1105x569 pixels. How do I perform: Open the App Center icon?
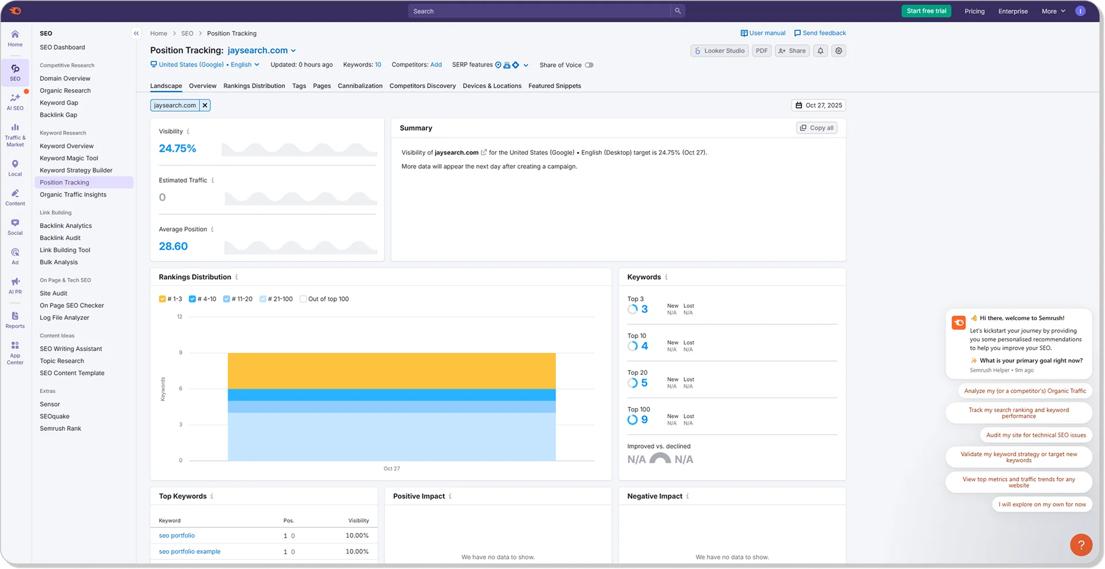click(15, 352)
